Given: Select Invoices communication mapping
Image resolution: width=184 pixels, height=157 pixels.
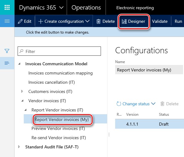Looking at the screenshot, I should tap(61, 73).
